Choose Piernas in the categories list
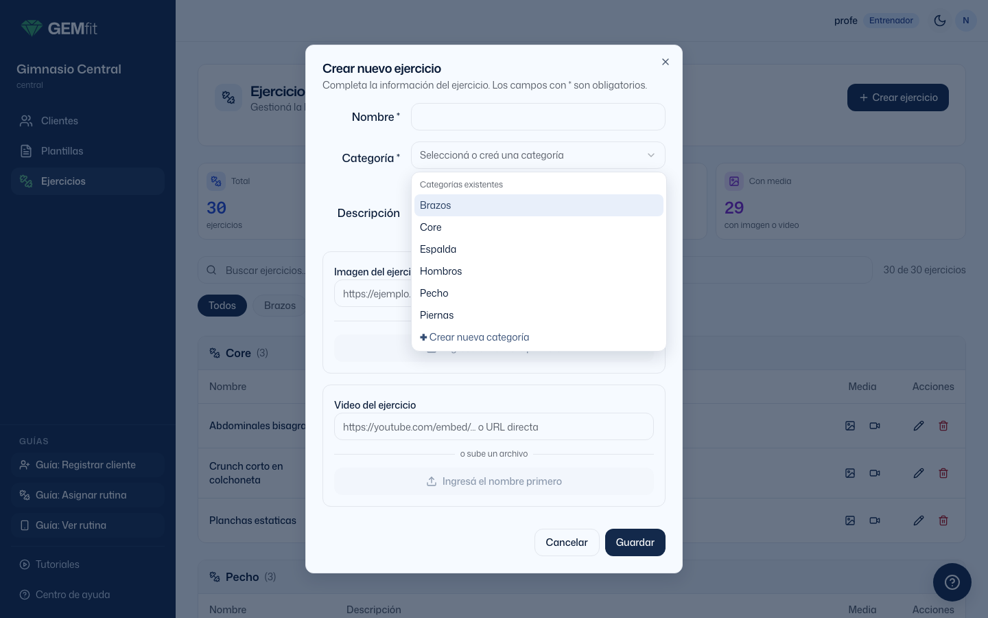The width and height of the screenshot is (988, 618). point(539,315)
